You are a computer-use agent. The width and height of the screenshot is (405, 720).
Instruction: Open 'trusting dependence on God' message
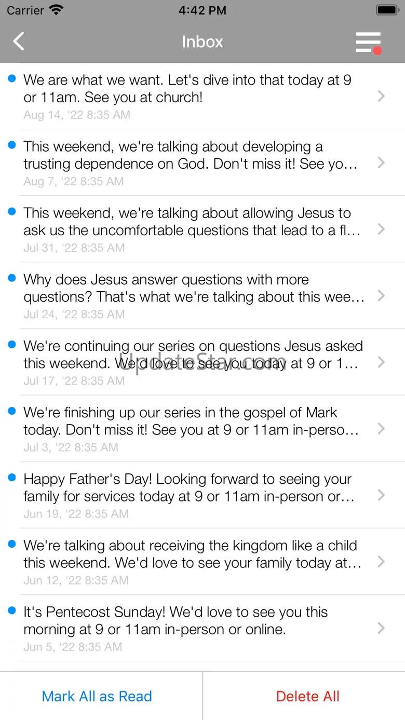pos(203,162)
